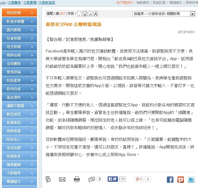
Task: Click the printer icon to print article
Action: [x=77, y=179]
